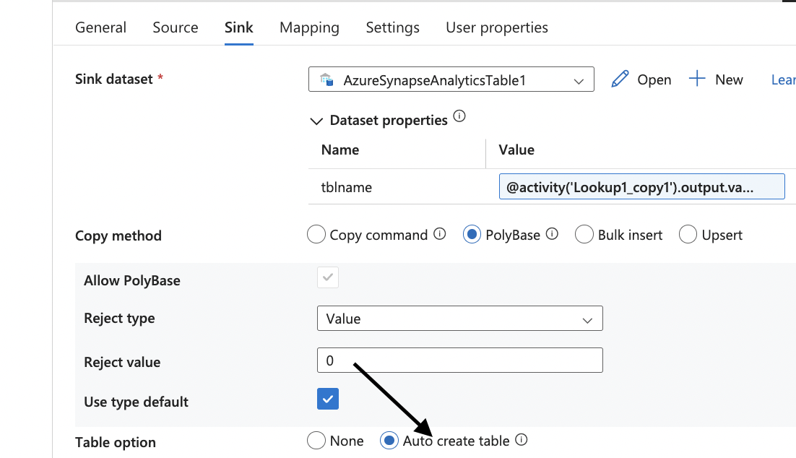The width and height of the screenshot is (796, 458).
Task: Collapse the Dataset properties section
Action: pos(316,121)
